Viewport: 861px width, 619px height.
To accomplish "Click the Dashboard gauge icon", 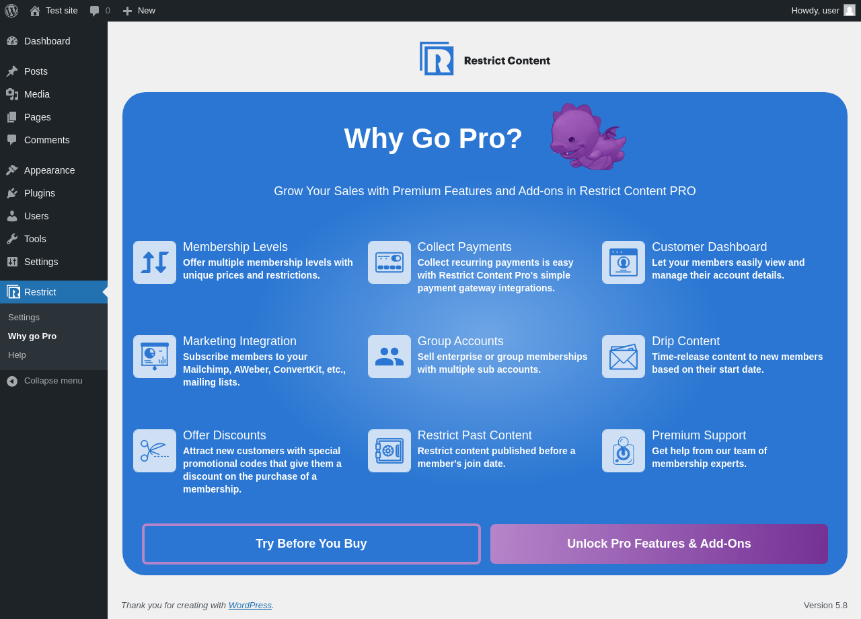I will click(x=12, y=41).
